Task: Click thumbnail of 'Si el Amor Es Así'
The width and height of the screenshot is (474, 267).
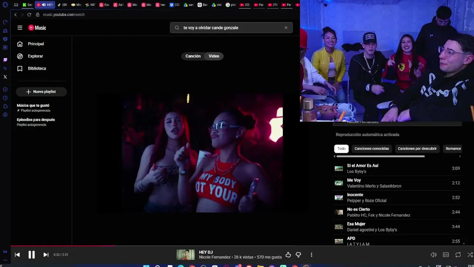Action: coord(339,168)
